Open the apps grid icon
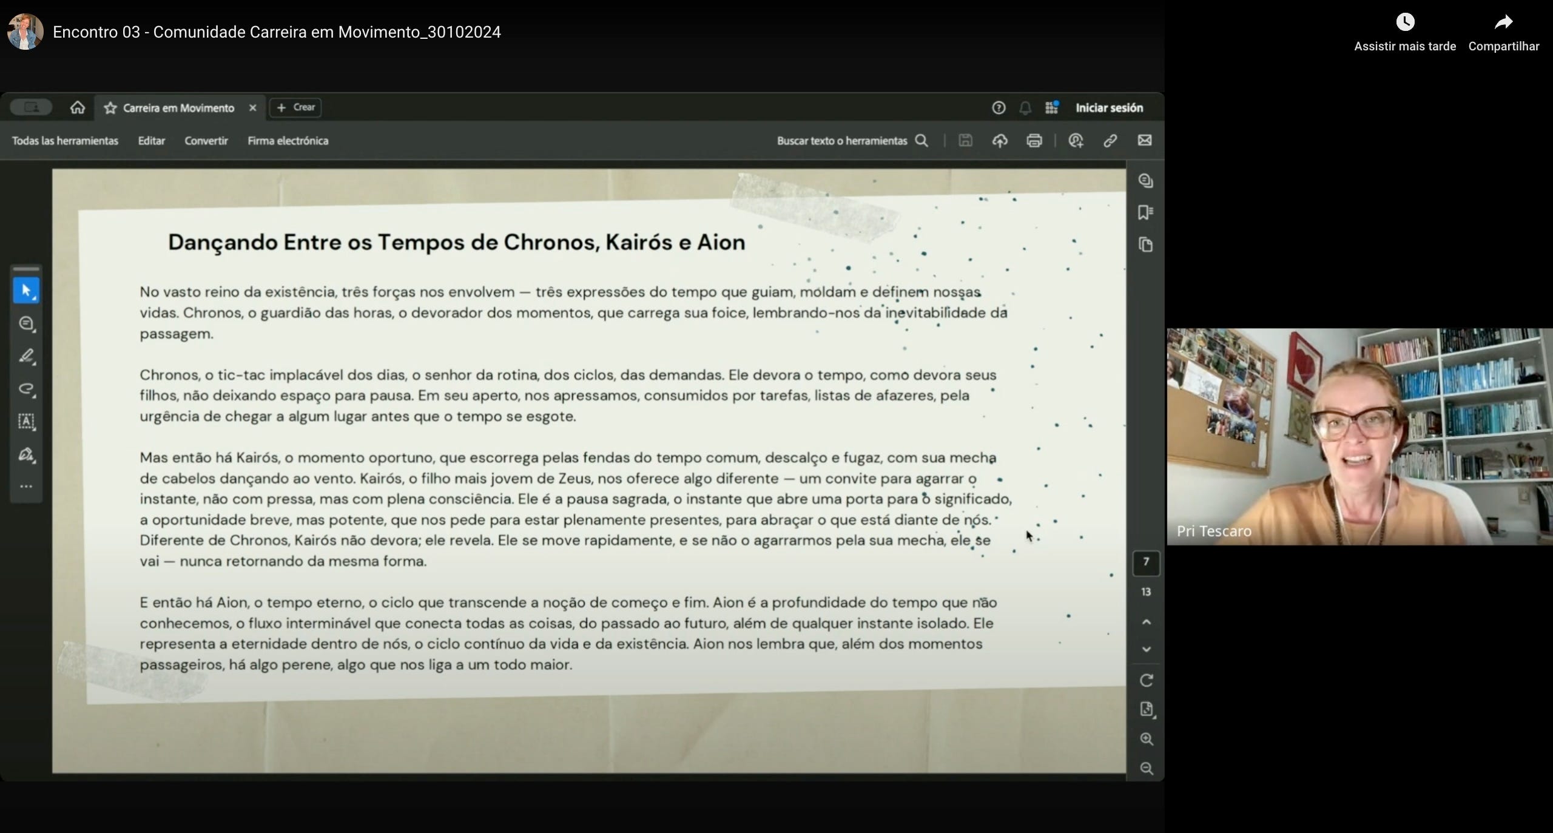Screen dimensions: 1553x833 coord(1052,107)
